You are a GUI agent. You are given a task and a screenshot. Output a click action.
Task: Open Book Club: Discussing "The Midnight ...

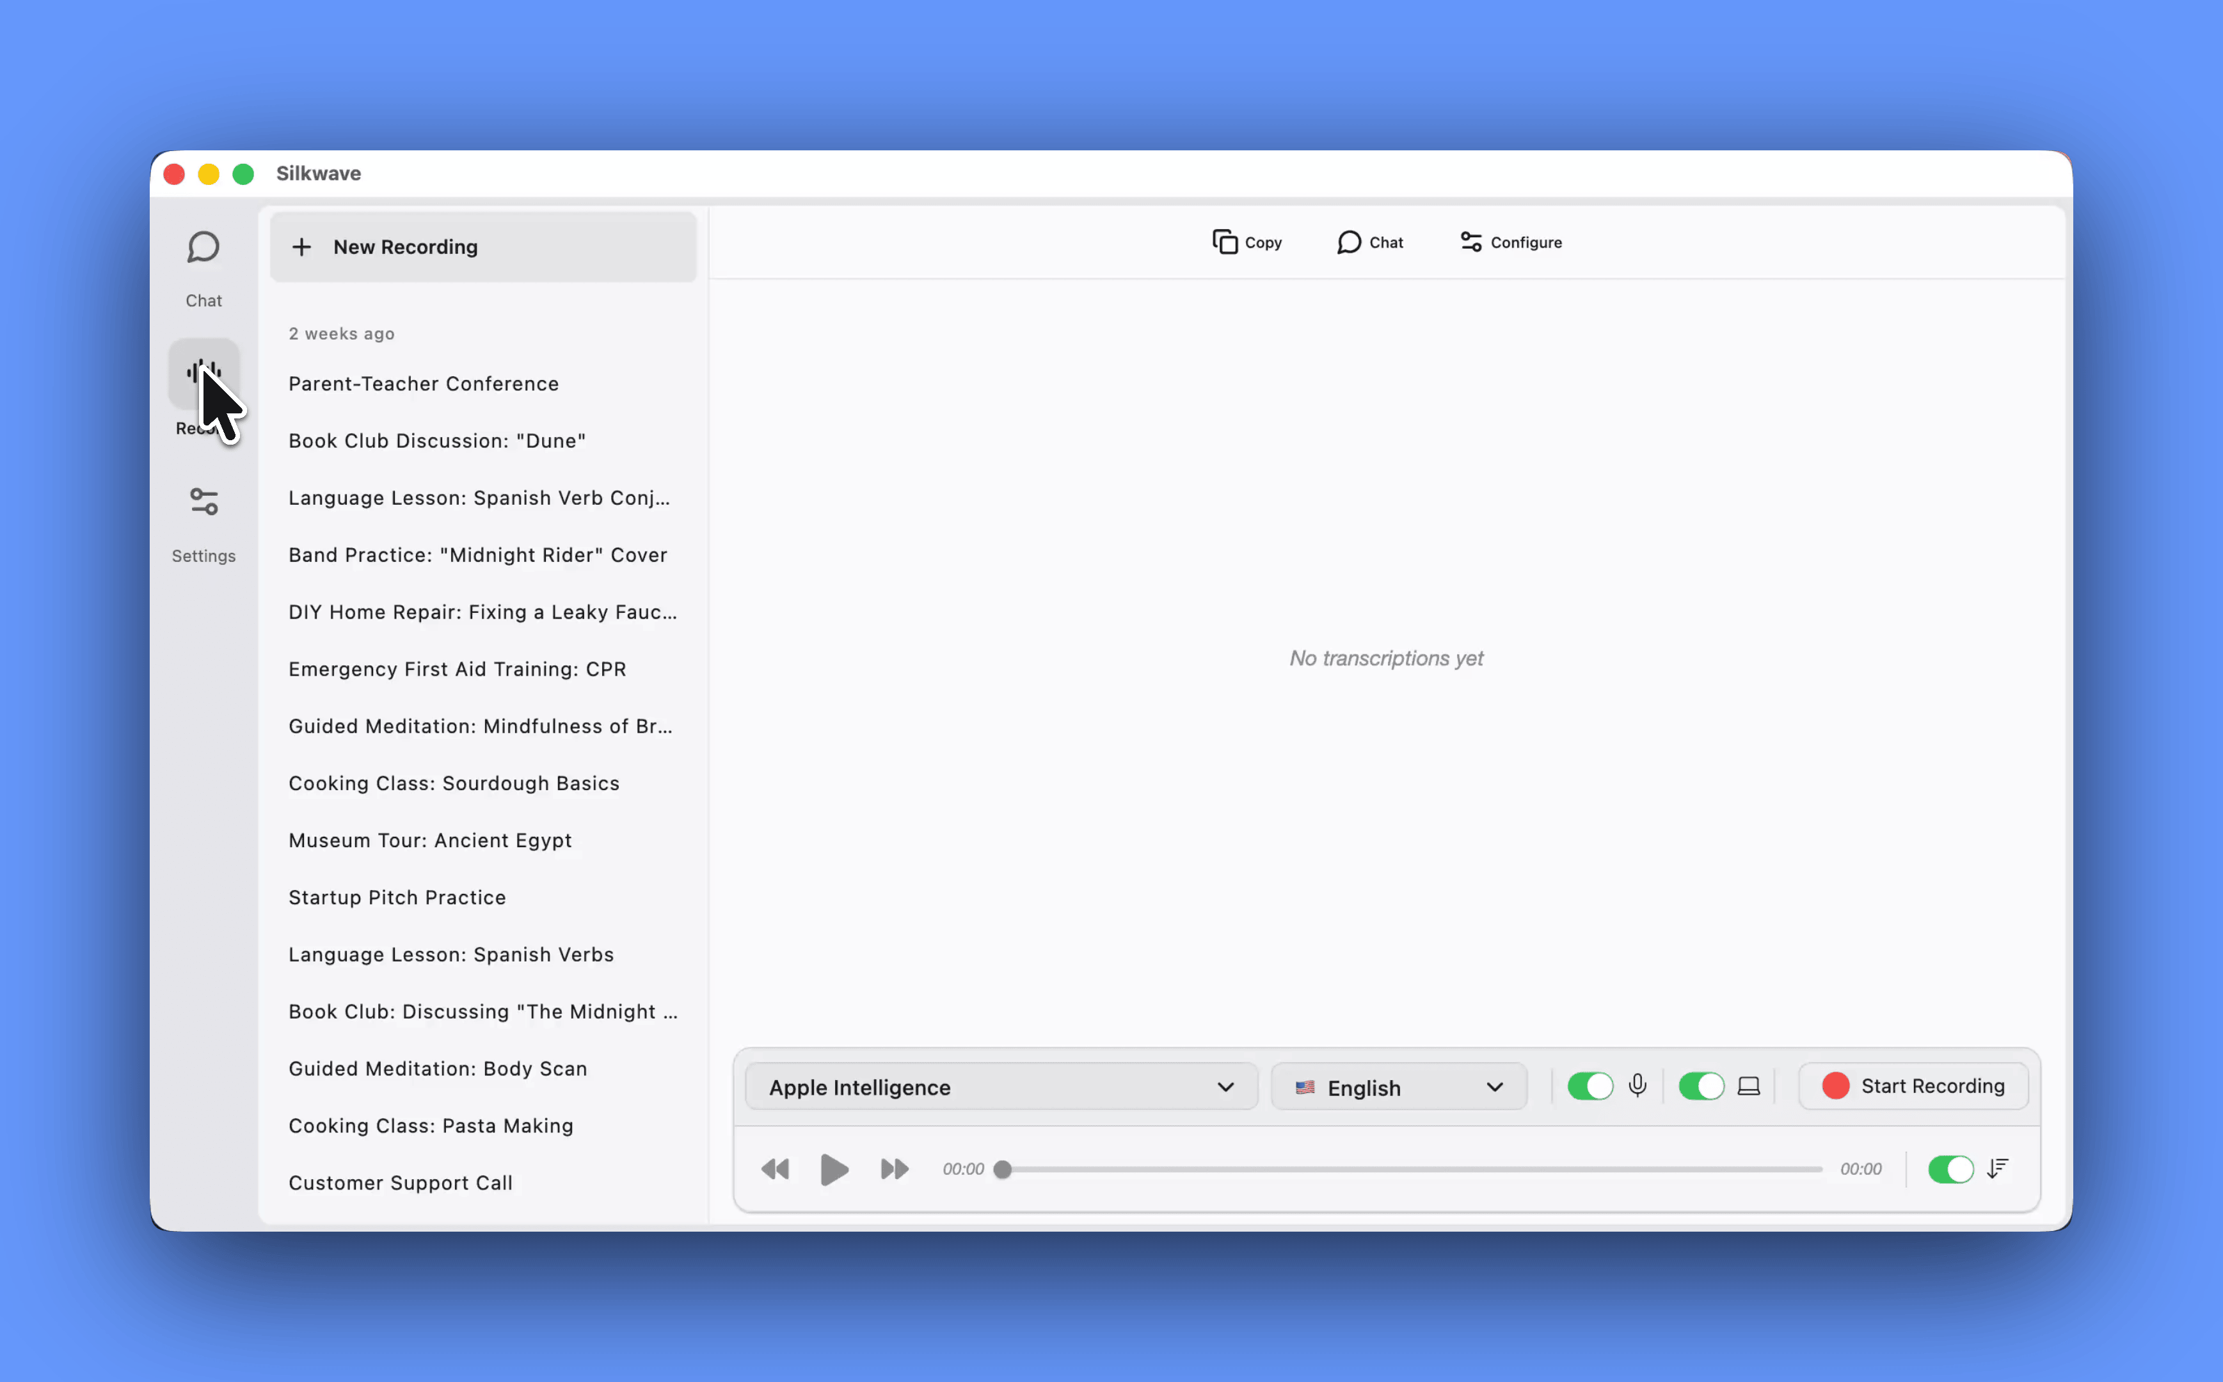tap(484, 1012)
